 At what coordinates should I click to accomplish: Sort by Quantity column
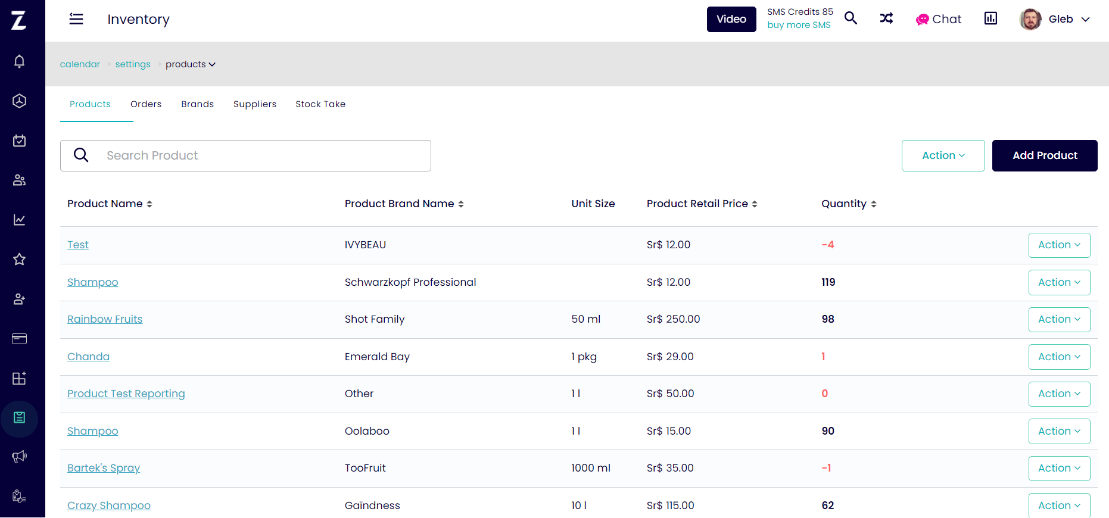849,204
